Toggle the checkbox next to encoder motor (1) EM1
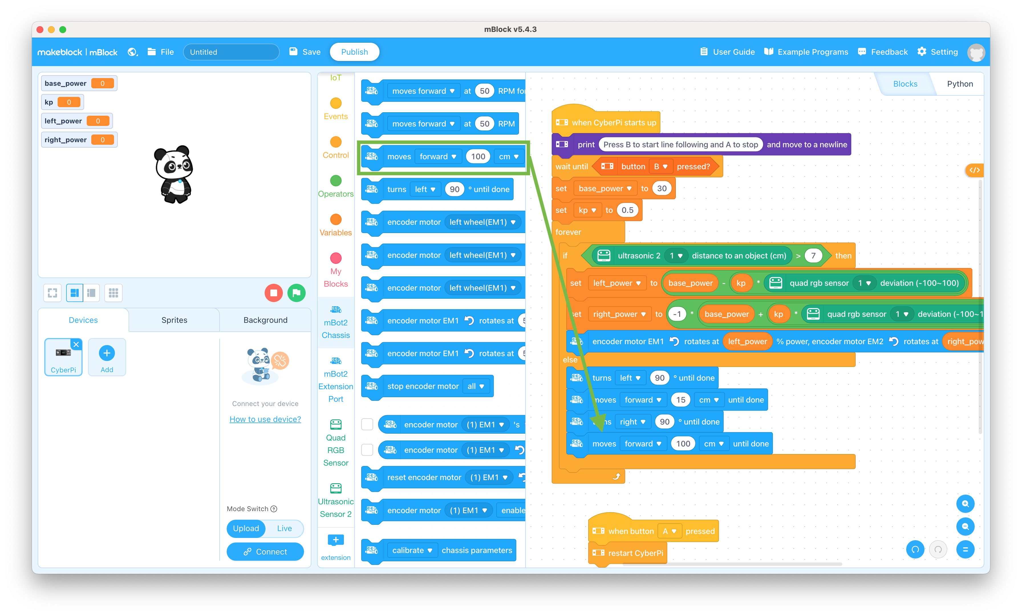The width and height of the screenshot is (1022, 616). point(367,424)
